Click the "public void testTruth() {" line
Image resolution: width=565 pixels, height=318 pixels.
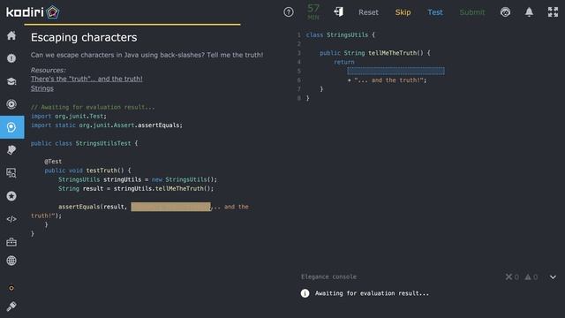(x=88, y=170)
